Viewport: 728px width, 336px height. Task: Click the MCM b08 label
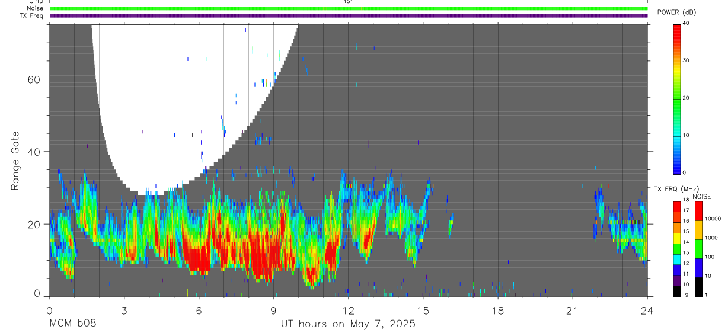point(72,324)
